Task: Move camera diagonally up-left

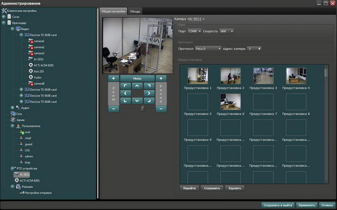Action: [125, 86]
